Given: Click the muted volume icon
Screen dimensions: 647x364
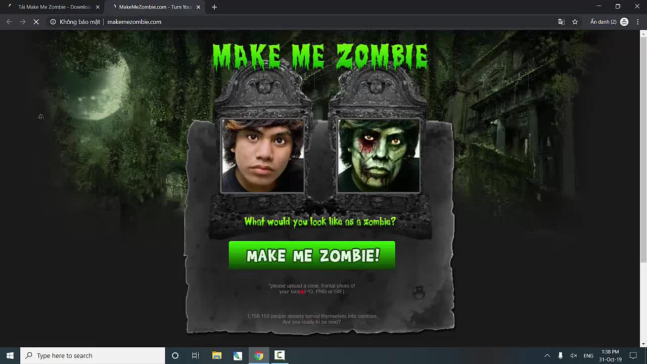Looking at the screenshot, I should click(574, 355).
